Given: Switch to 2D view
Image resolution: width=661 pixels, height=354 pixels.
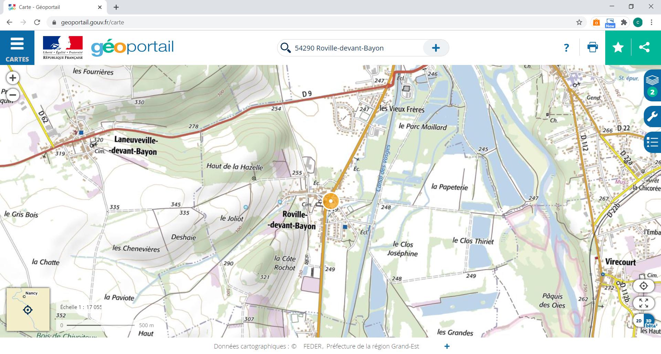Looking at the screenshot, I should 639,321.
